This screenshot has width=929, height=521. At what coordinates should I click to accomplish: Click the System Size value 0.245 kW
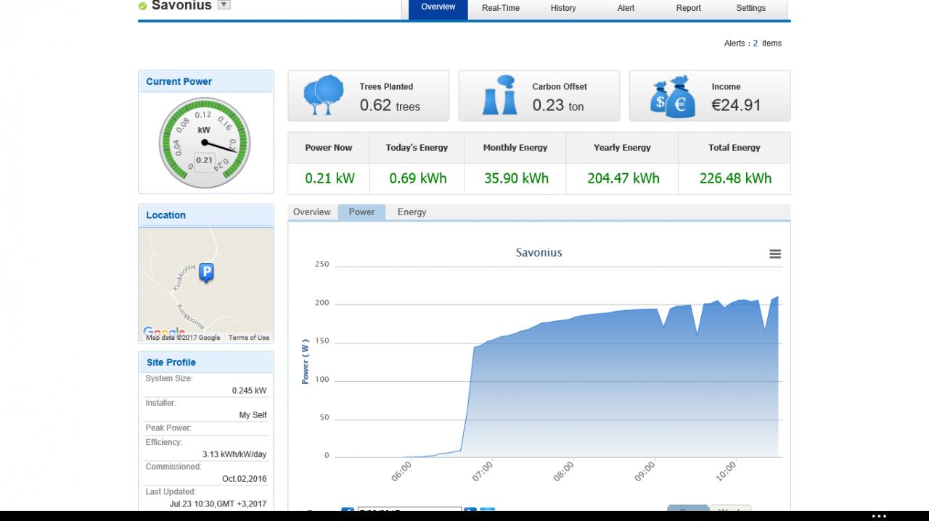[249, 391]
